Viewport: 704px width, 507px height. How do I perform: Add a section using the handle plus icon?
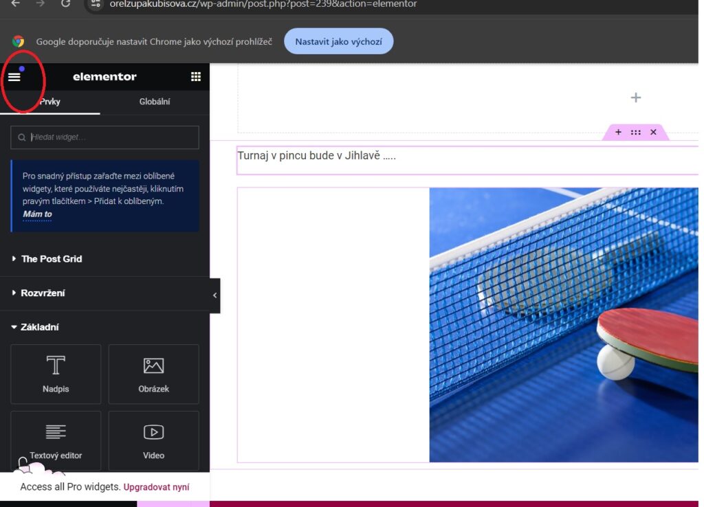click(618, 132)
